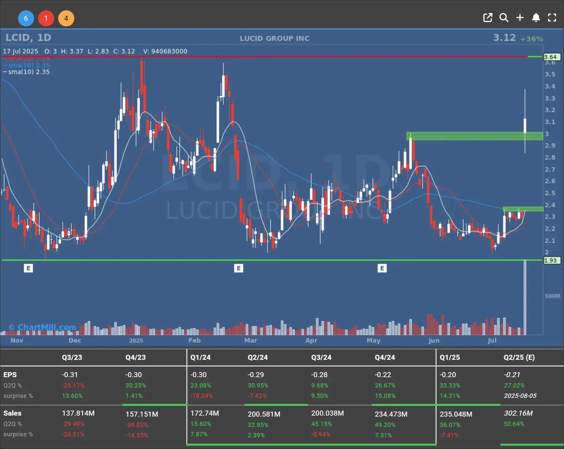The width and height of the screenshot is (564, 449).
Task: Click the Q3/24 column header
Action: 321,357
